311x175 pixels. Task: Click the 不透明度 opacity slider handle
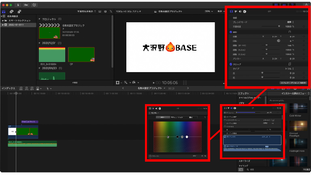pos(279,26)
